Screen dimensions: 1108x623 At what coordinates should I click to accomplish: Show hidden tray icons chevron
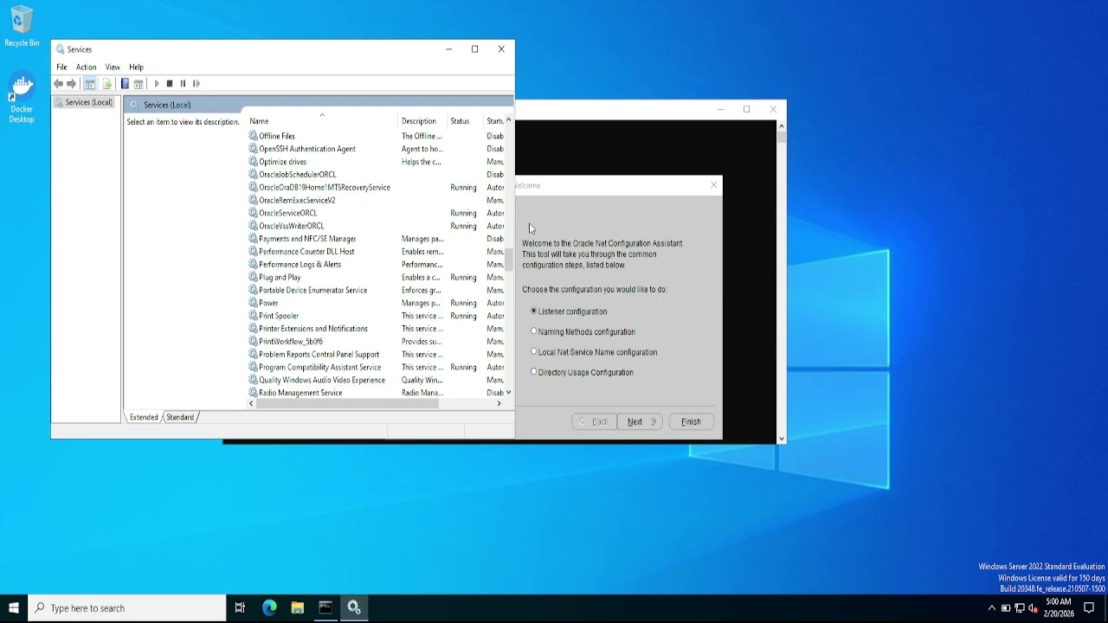992,608
